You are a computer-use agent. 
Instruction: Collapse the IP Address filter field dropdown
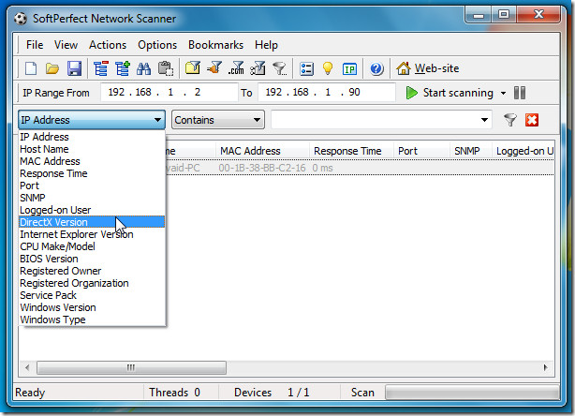(x=157, y=120)
